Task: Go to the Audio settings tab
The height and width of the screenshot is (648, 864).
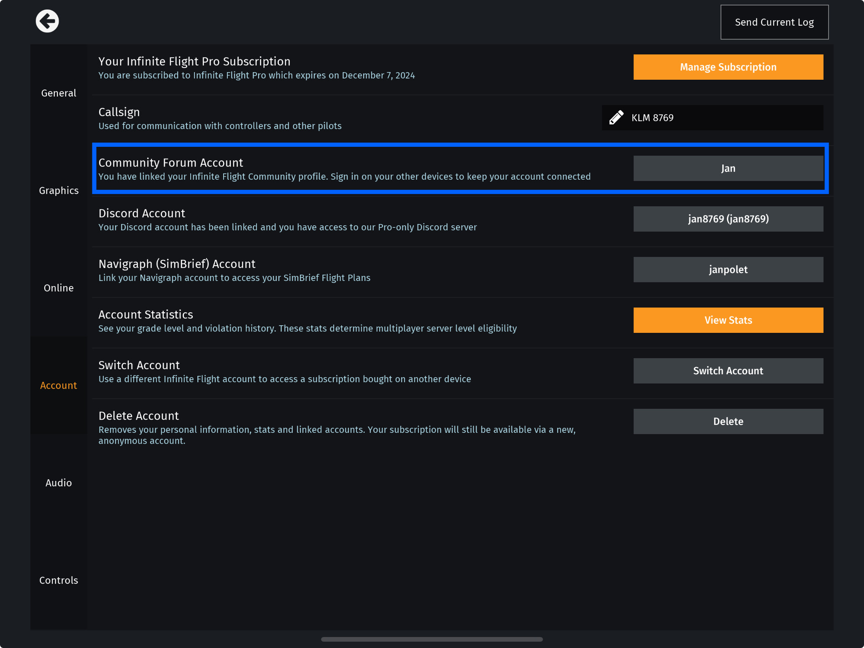Action: (x=59, y=483)
